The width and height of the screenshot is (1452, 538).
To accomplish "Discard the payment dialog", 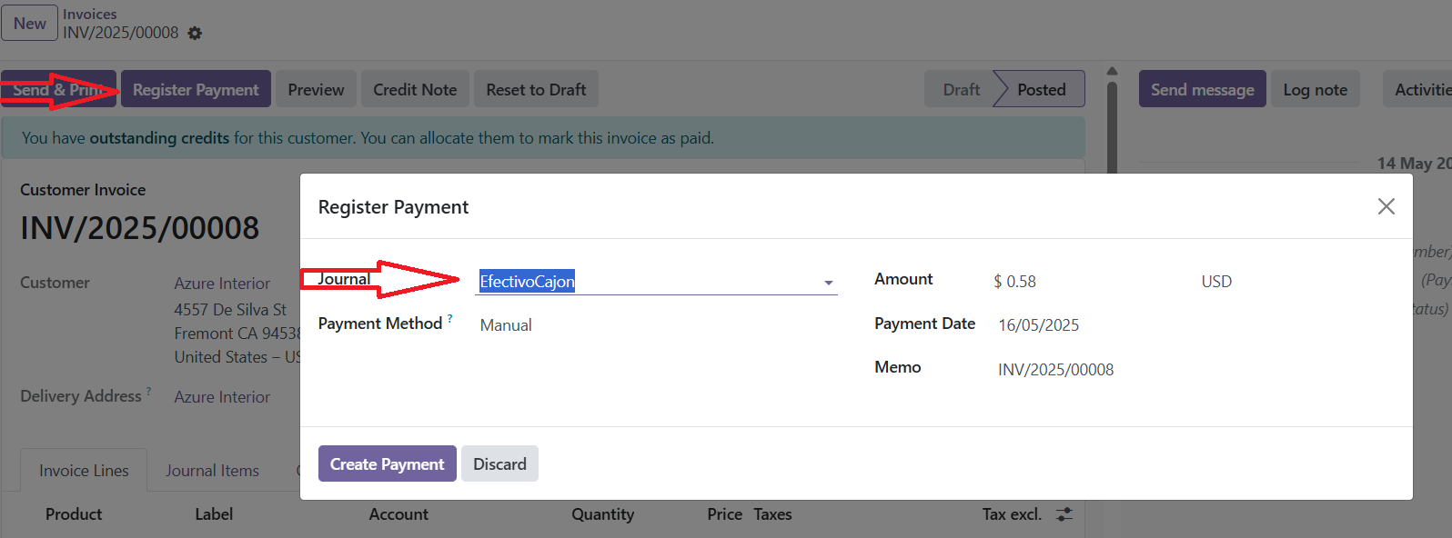I will [499, 463].
